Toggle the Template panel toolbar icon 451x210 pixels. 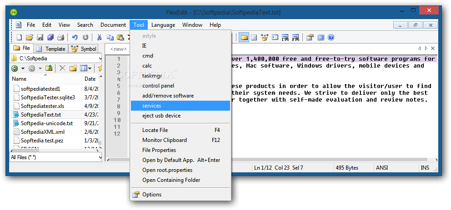click(x=254, y=37)
